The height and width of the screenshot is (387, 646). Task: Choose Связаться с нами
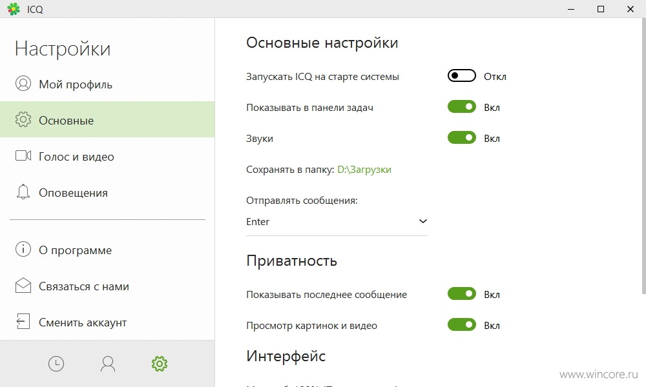107,286
